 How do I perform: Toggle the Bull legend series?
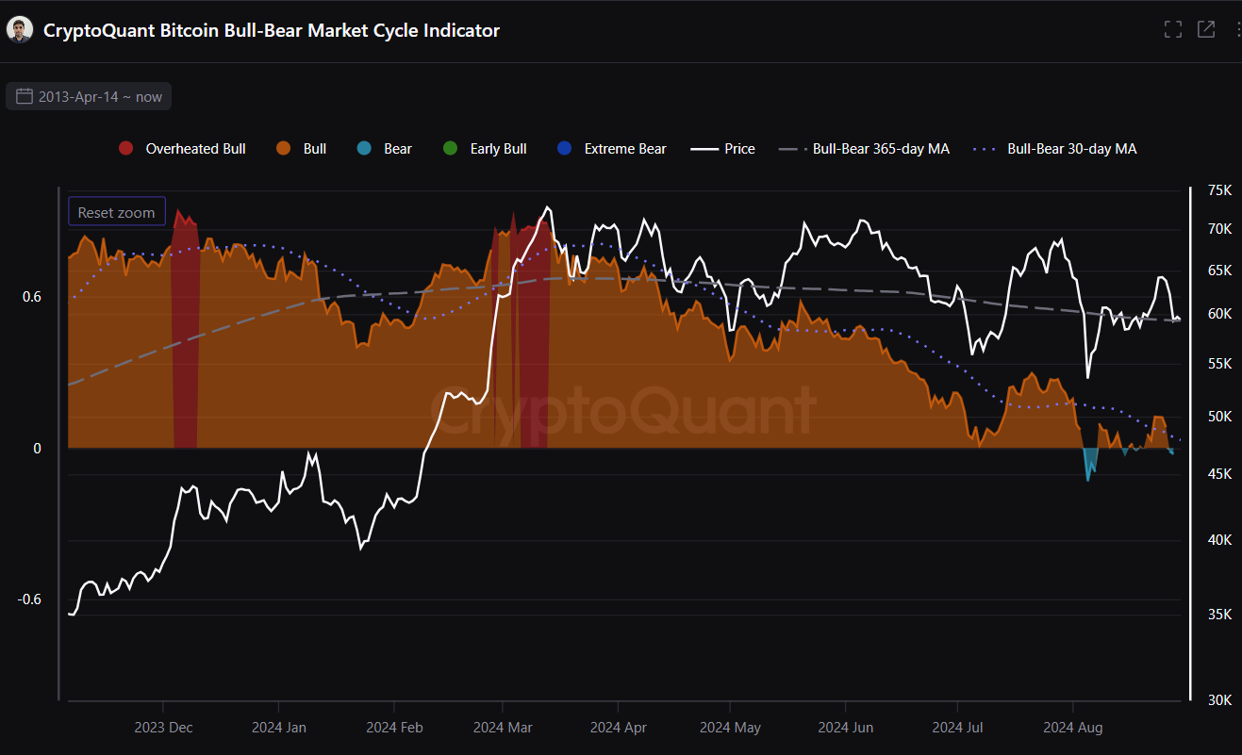click(302, 149)
